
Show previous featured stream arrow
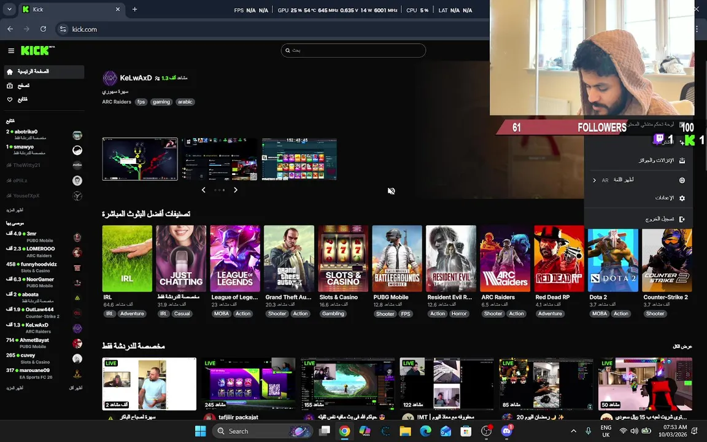203,190
